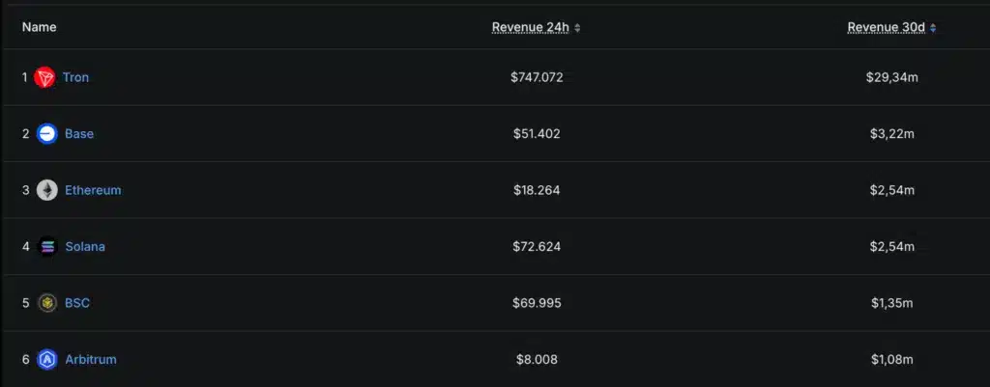Open the Solana chain link
This screenshot has width=990, height=387.
point(85,247)
